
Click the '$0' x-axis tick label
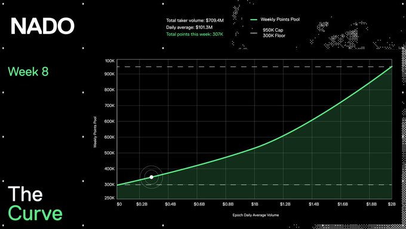click(119, 204)
